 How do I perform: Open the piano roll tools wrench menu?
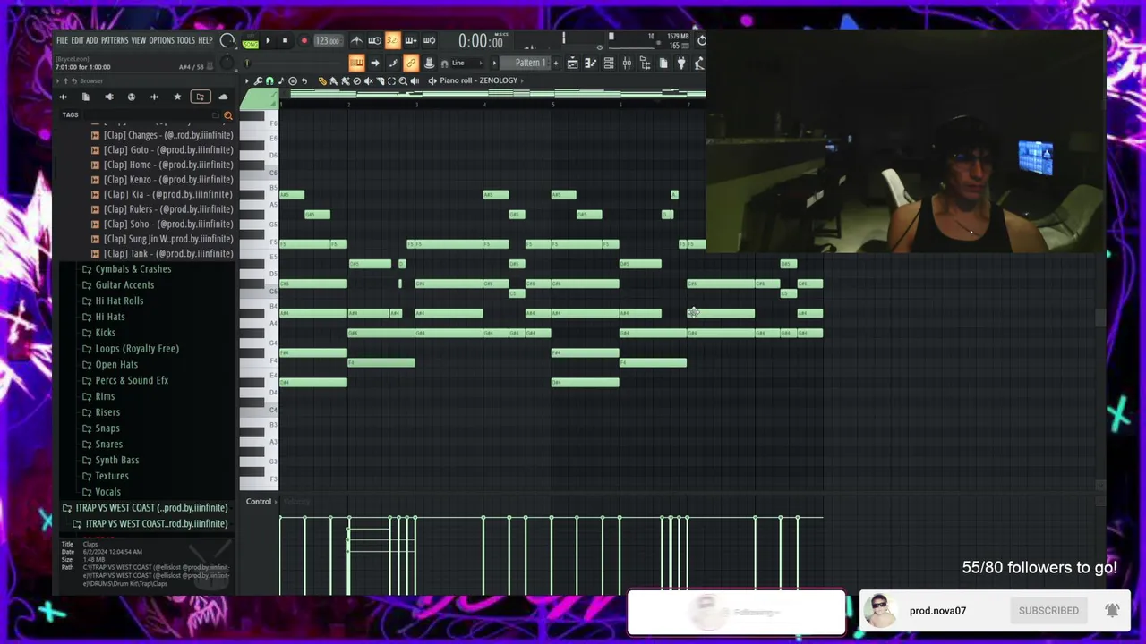coord(258,81)
